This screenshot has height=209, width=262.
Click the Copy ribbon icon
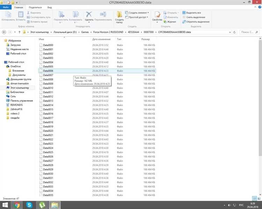8,16
